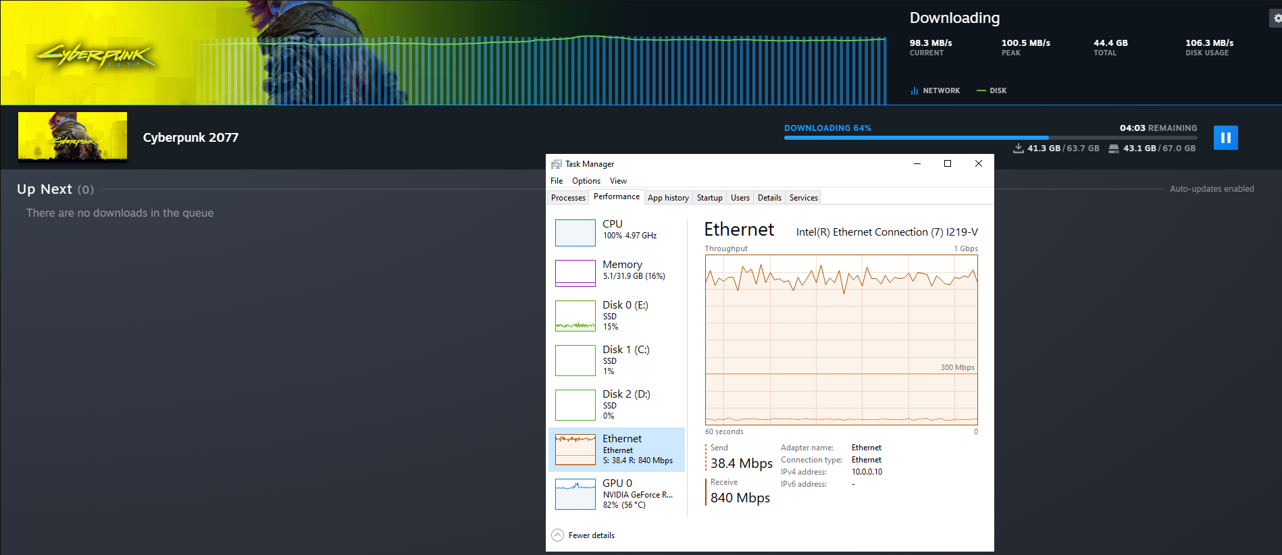Open download settings gear icon
The image size is (1282, 555).
[1277, 18]
